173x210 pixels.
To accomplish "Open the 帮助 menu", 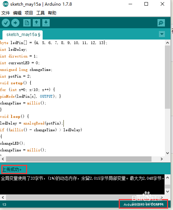I will tap(52, 13).
